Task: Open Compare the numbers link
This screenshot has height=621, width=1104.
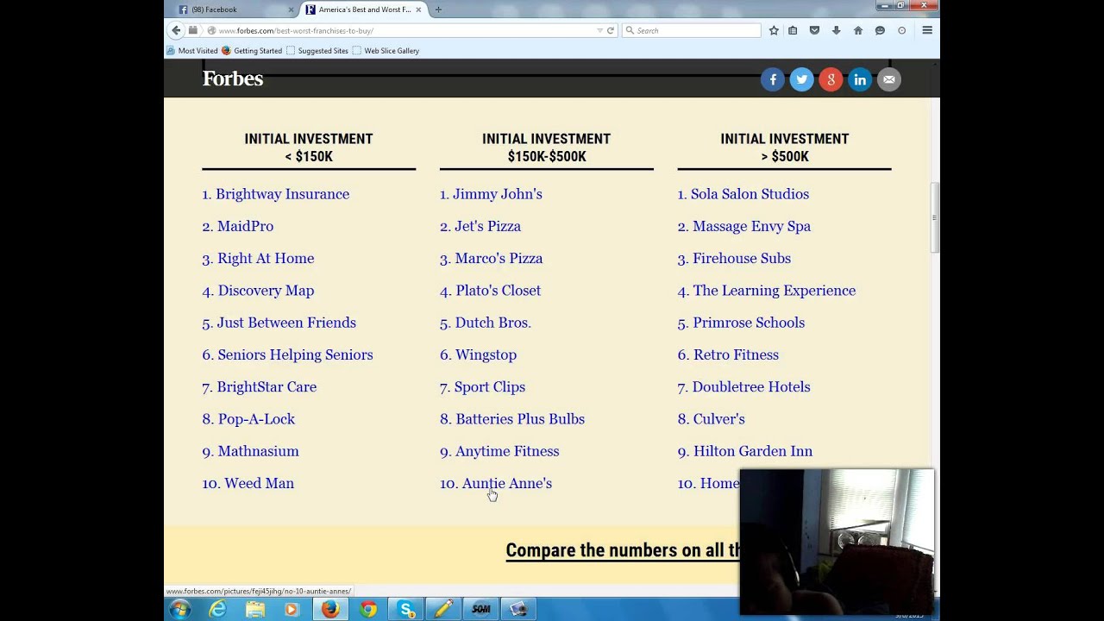Action: click(x=623, y=550)
